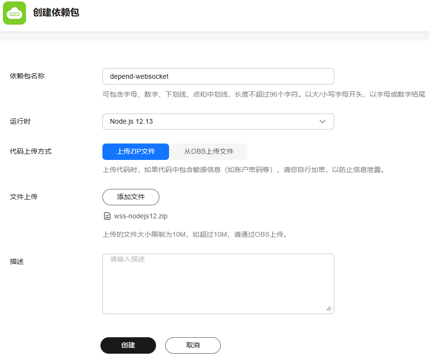This screenshot has height=359, width=429.
Task: Switch to 从OBS上传文件 upload method
Action: pos(209,152)
